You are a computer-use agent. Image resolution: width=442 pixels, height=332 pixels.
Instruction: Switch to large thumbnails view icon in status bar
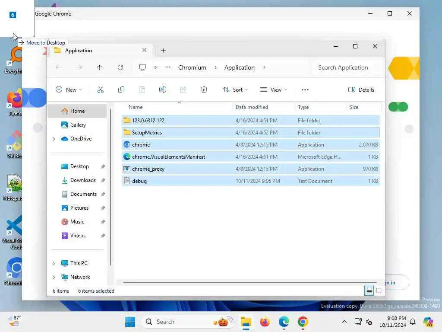click(379, 290)
